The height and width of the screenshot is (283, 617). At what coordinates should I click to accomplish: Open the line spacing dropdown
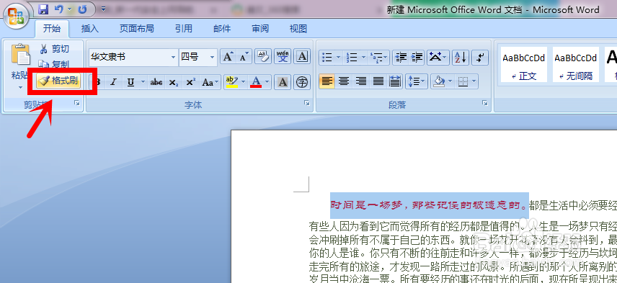(417, 82)
